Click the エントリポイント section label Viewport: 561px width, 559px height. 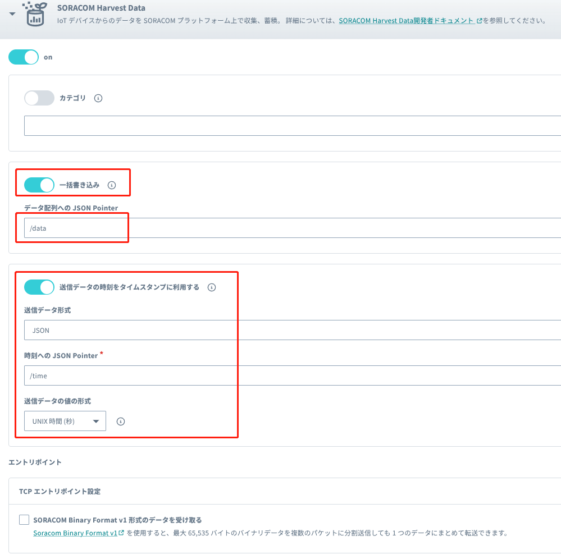pyautogui.click(x=35, y=462)
